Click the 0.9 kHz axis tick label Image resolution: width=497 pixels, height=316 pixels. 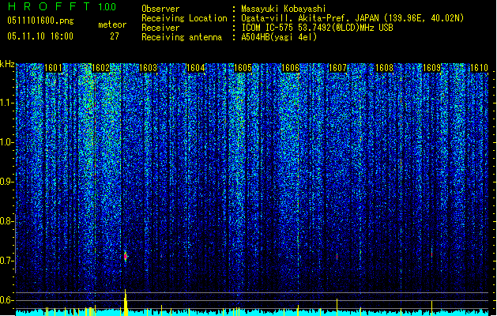6,182
